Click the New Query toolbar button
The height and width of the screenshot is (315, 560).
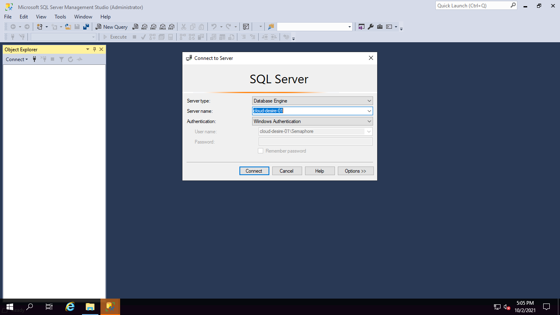112,27
